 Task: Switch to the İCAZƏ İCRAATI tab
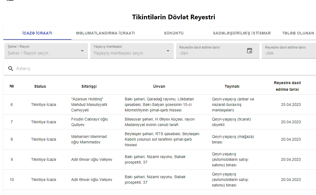tap(37, 33)
